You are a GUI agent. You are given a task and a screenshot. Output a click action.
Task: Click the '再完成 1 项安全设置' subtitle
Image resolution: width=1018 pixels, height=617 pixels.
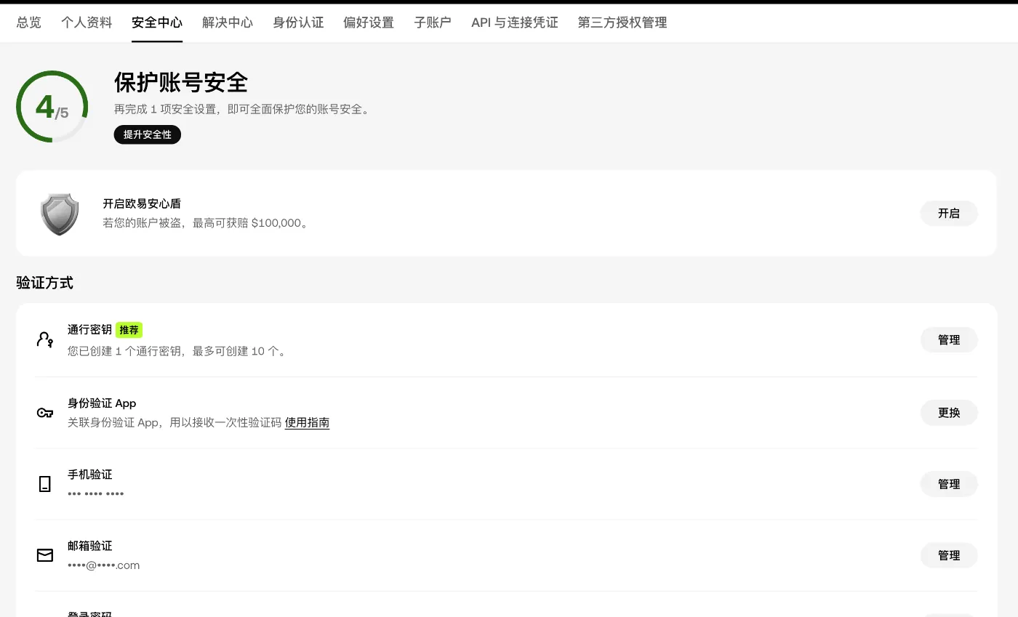tap(244, 110)
